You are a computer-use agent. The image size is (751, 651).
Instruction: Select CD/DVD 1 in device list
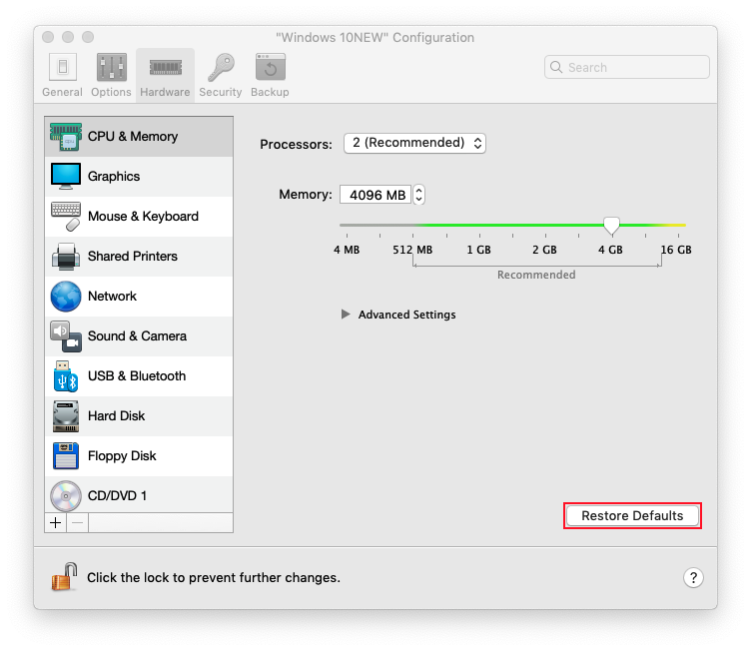pyautogui.click(x=117, y=495)
